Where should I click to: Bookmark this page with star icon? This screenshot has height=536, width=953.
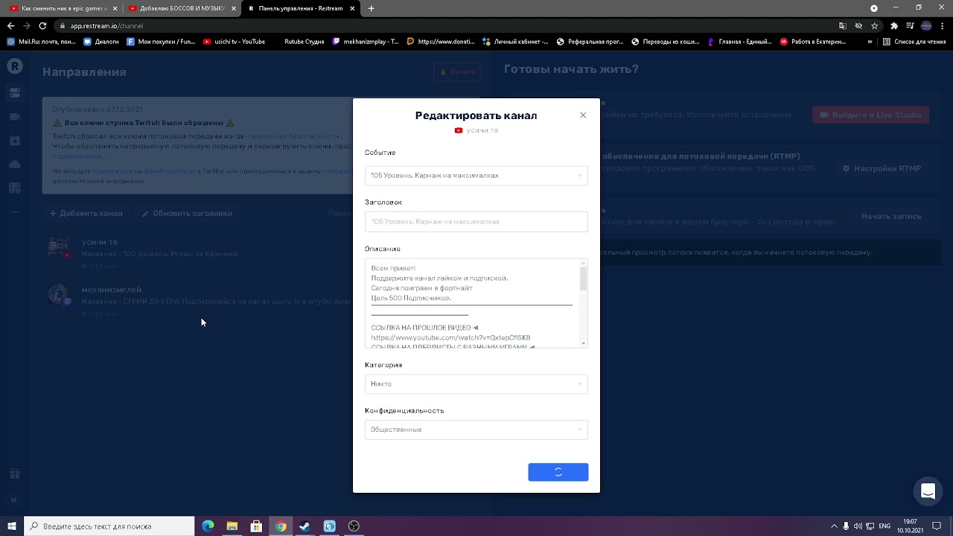[x=875, y=25]
